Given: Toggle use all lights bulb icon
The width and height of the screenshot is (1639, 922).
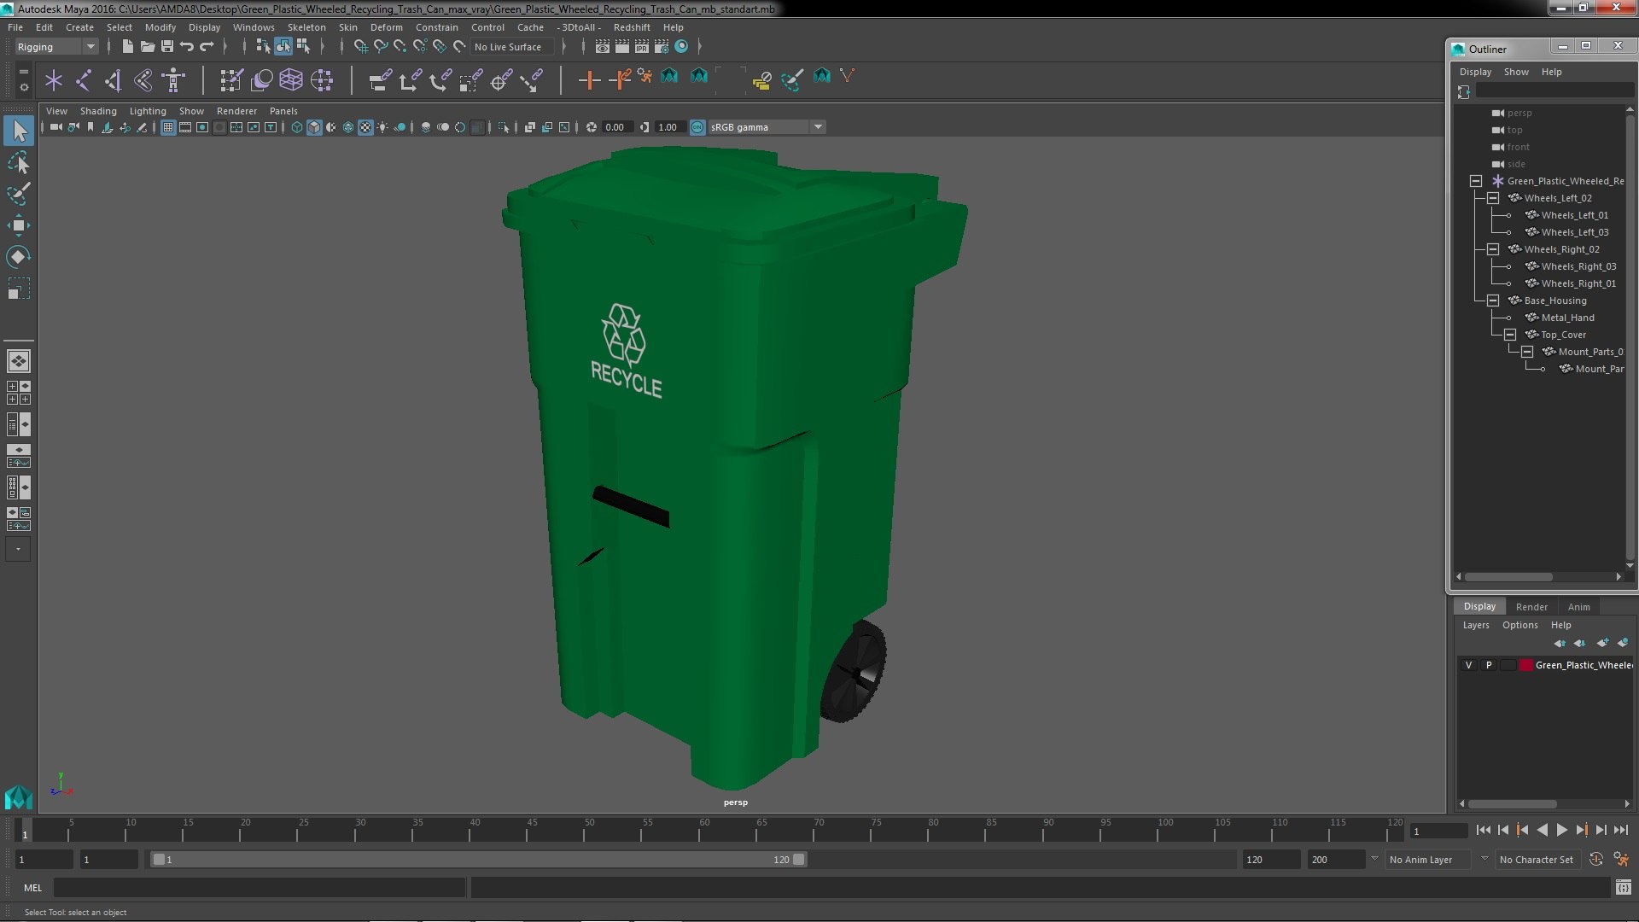Looking at the screenshot, I should pos(382,127).
